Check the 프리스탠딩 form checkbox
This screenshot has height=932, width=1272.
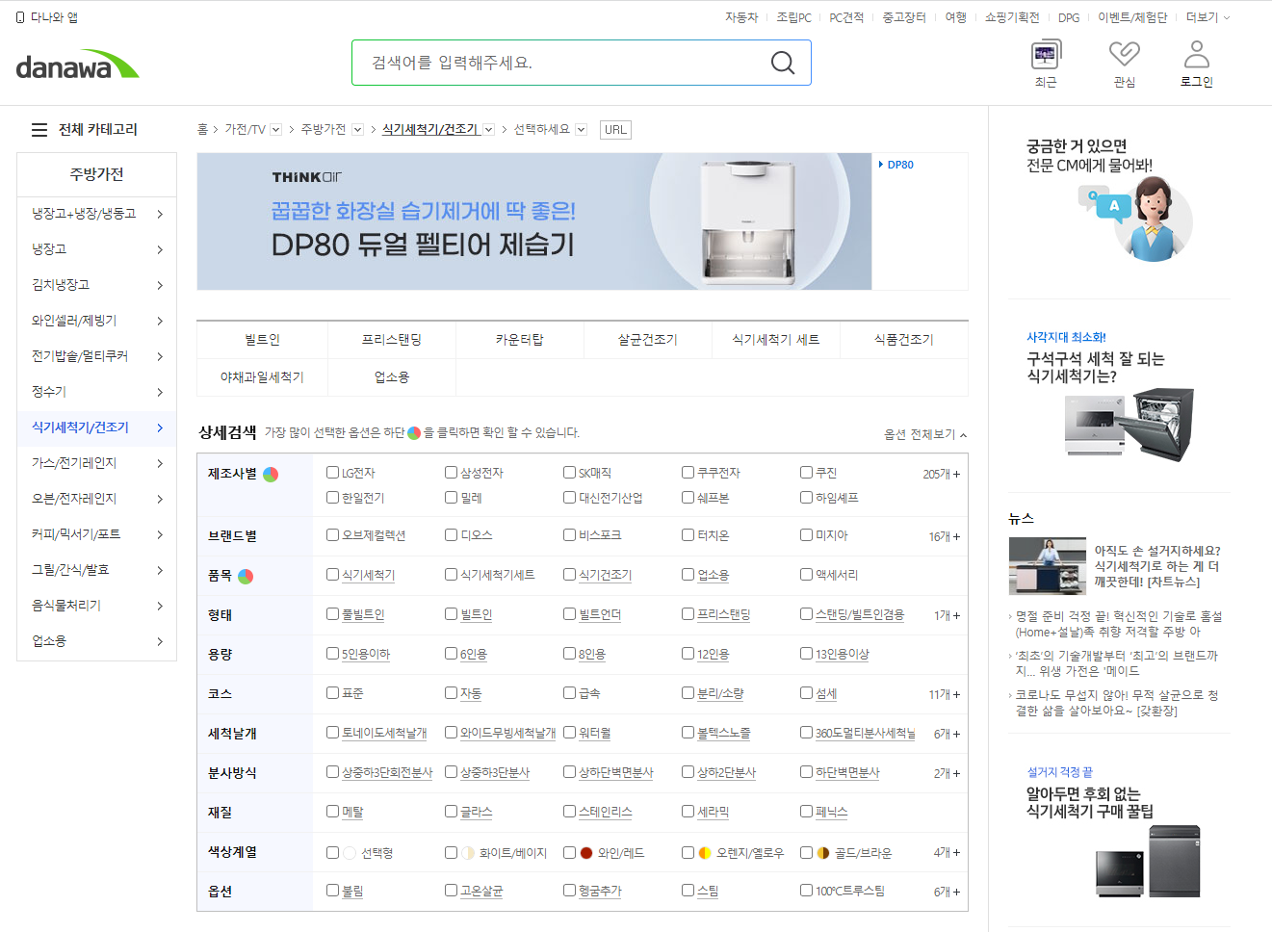tap(688, 614)
